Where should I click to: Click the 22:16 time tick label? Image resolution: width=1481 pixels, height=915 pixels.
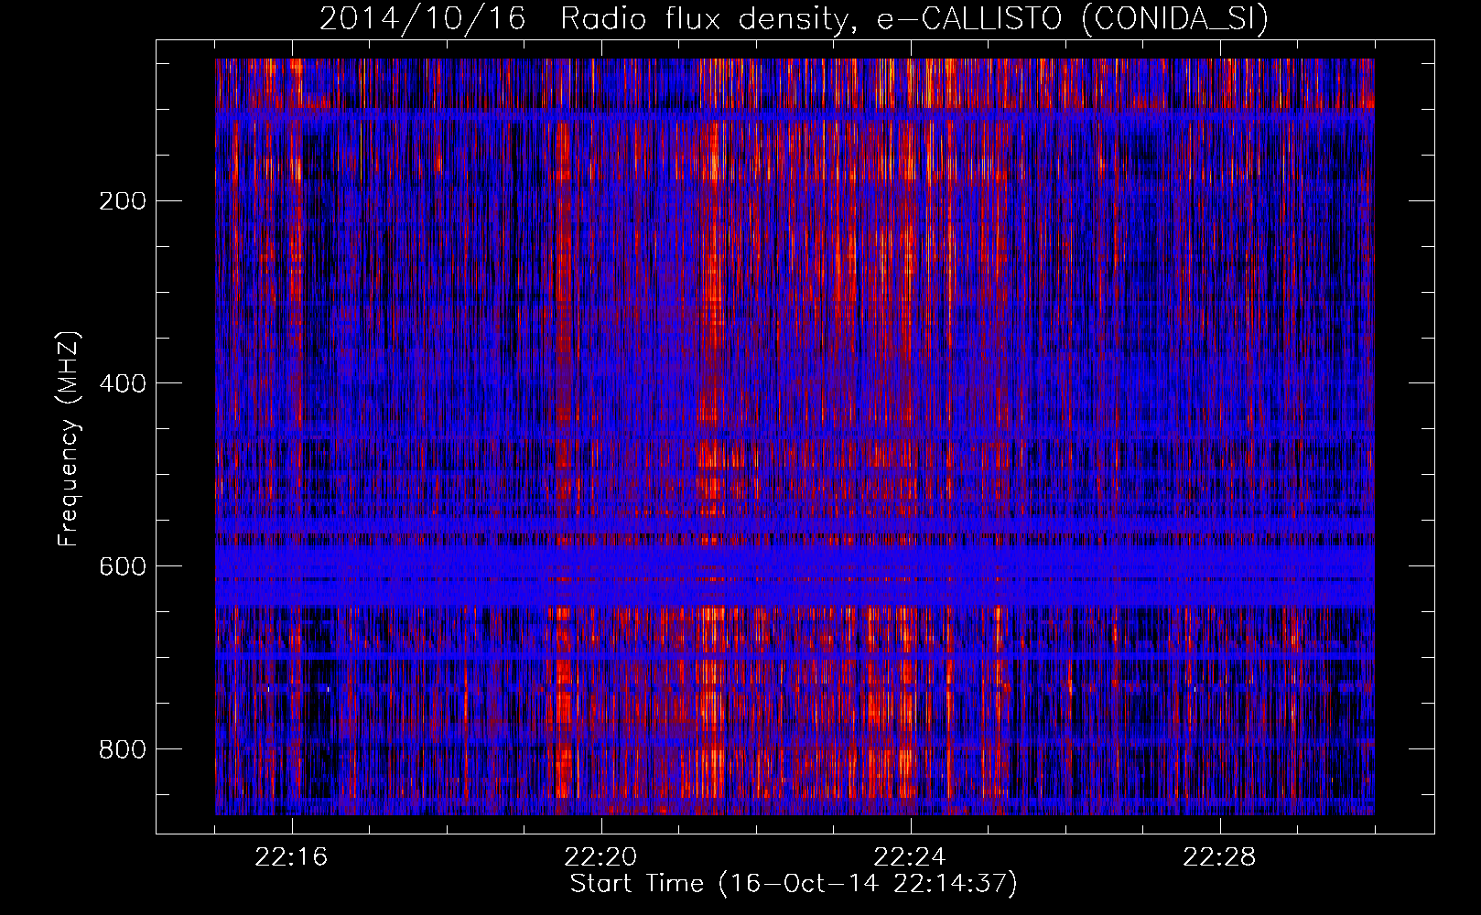pyautogui.click(x=291, y=857)
